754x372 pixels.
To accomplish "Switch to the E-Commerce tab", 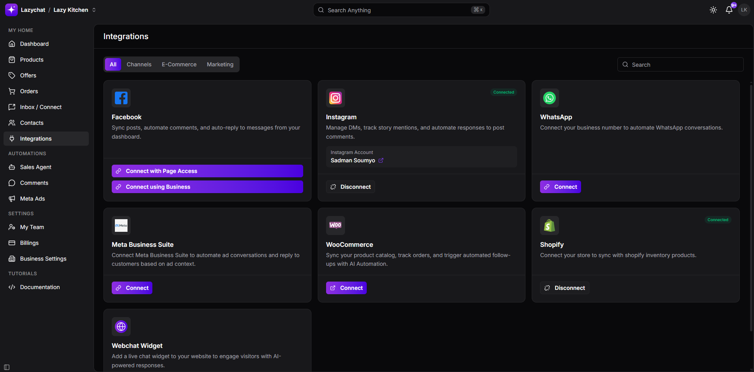I will 179,64.
